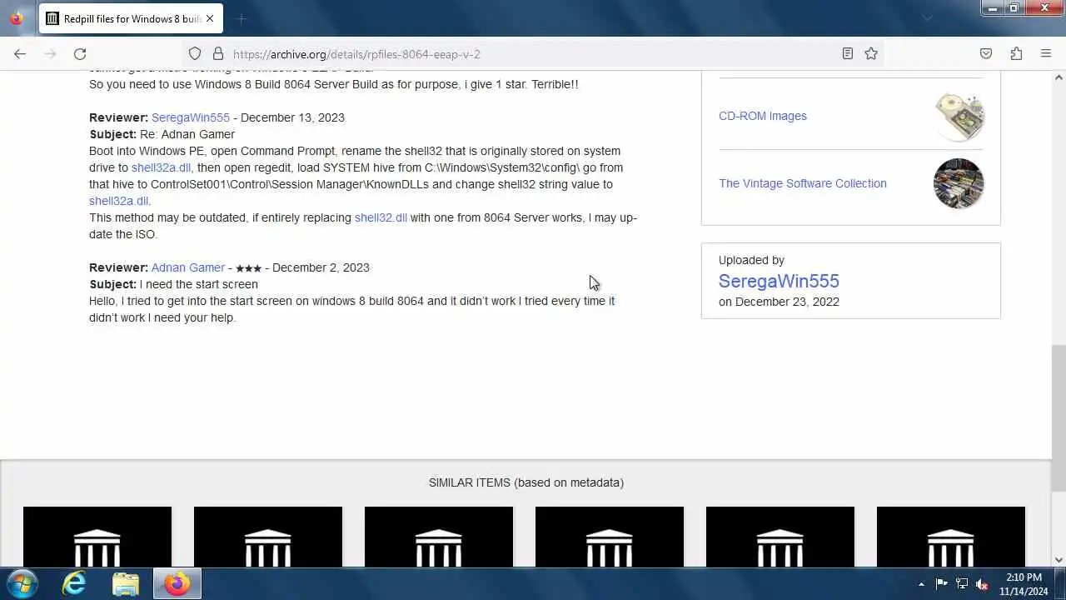Open third similar item thumbnail
The height and width of the screenshot is (600, 1066).
coord(439,537)
